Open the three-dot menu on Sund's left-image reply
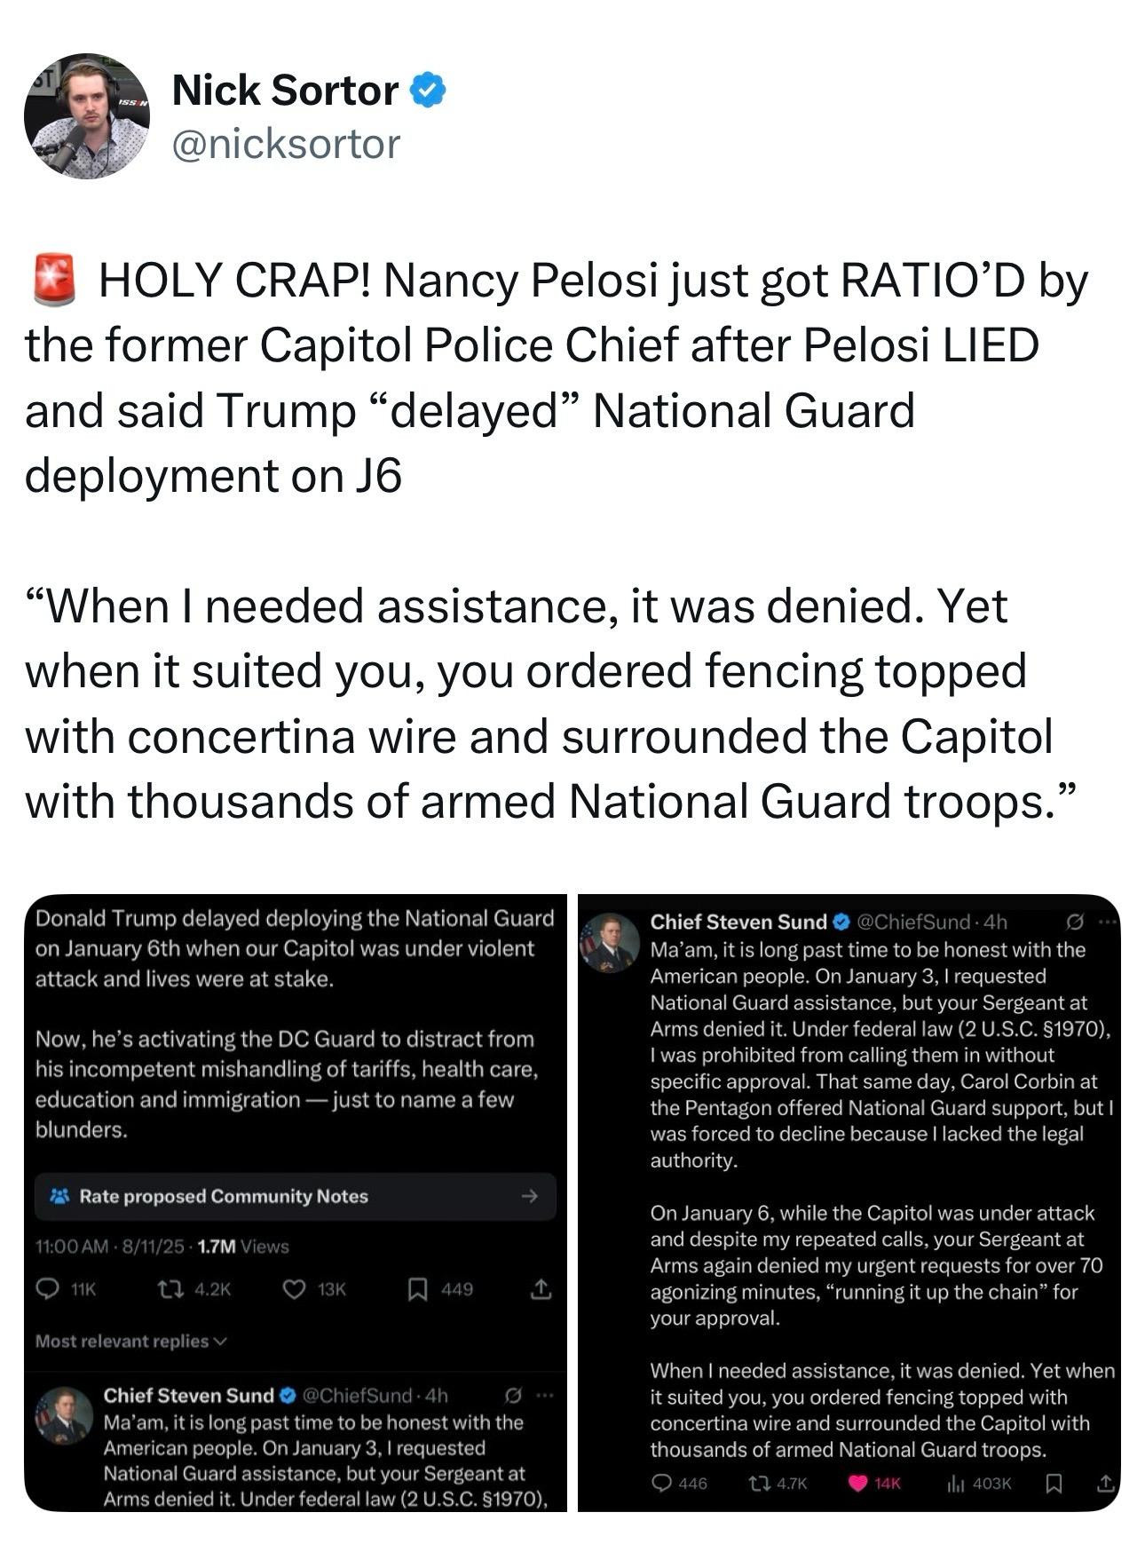 544,1396
